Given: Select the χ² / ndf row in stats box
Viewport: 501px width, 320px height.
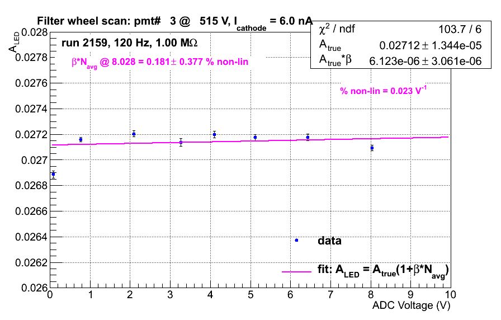Looking at the screenshot, I should (x=401, y=29).
